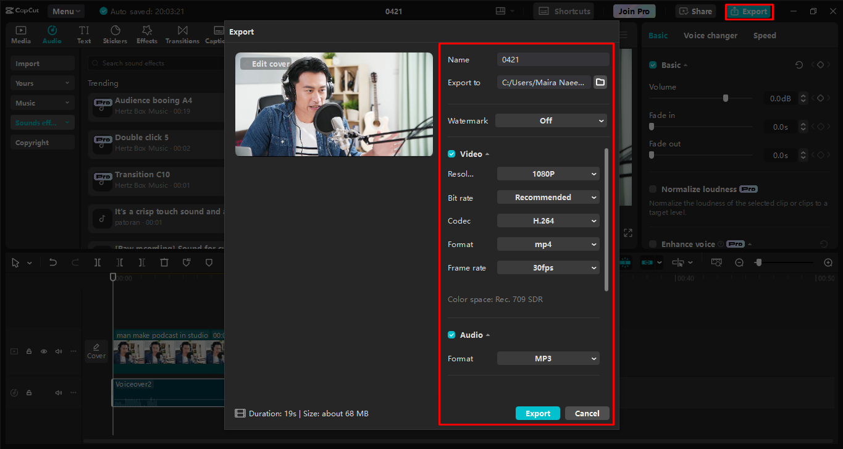
Task: Expand the Yours category in sidebar
Action: pos(42,83)
